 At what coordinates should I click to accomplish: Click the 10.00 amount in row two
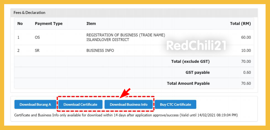[x=246, y=51]
